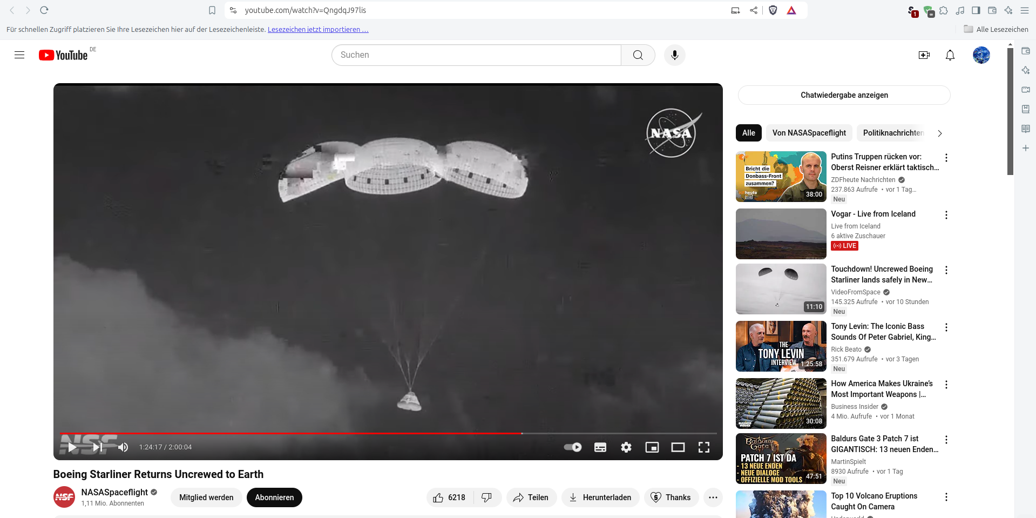
Task: Select the Alle filter chip
Action: point(749,133)
